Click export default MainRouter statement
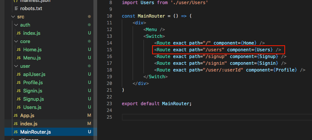The height and width of the screenshot is (140, 312). pyautogui.click(x=157, y=104)
